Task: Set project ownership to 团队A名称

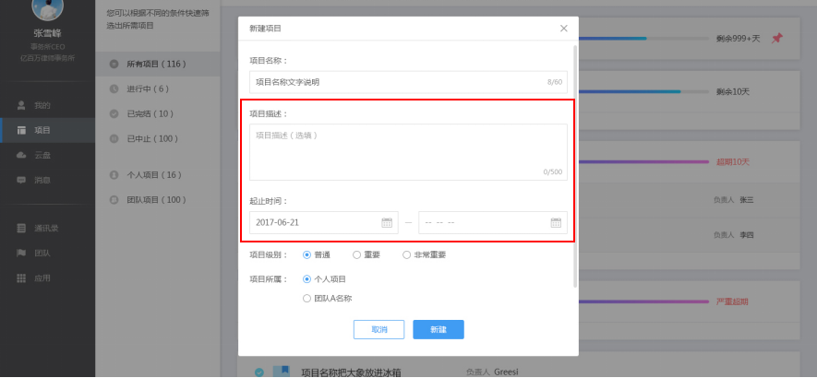Action: (307, 298)
